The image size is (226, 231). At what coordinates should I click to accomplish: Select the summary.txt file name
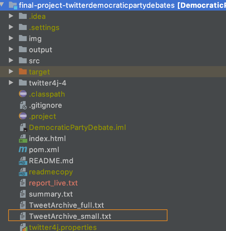pos(51,194)
